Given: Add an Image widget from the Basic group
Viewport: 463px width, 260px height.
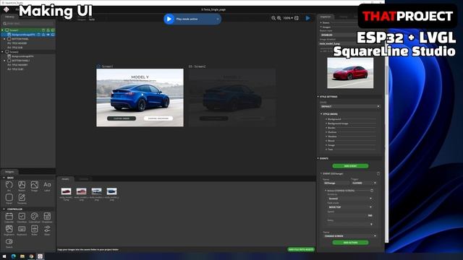Looking at the screenshot, I should coord(34,186).
